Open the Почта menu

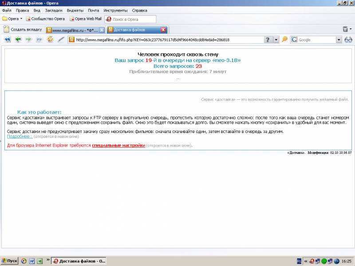[94, 10]
